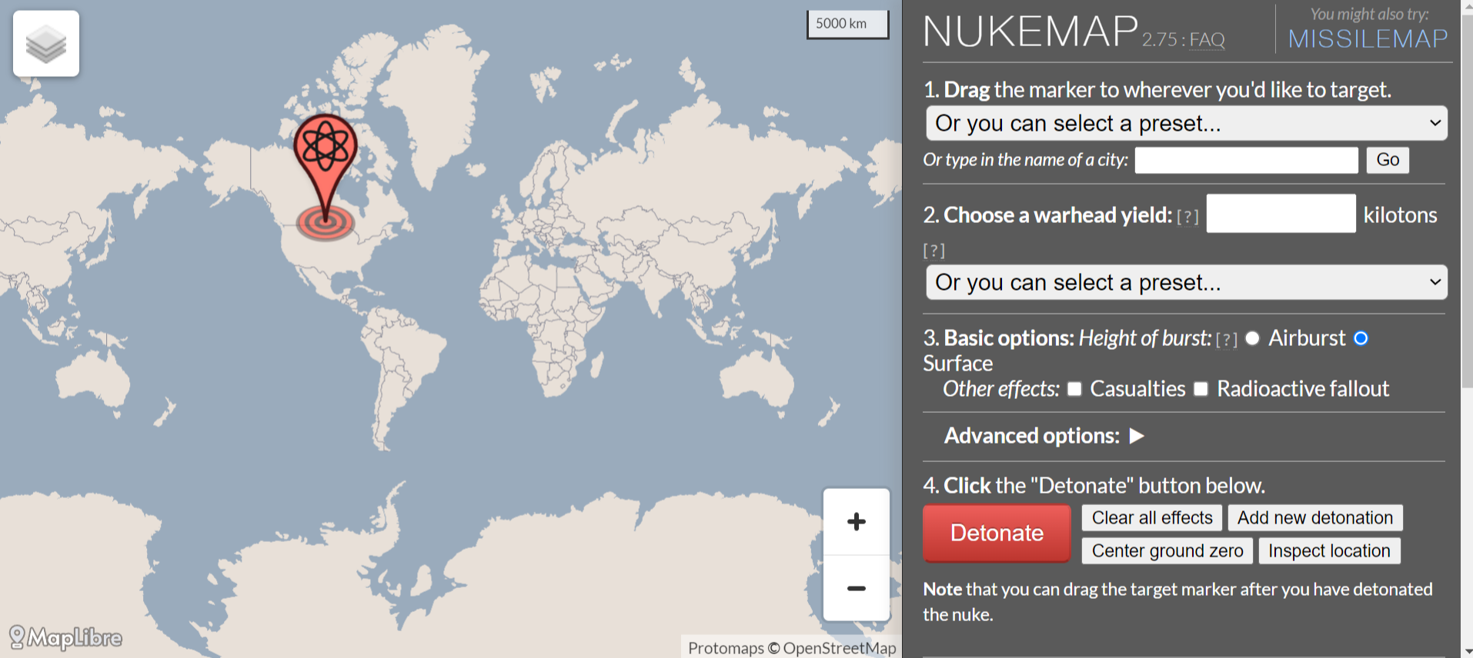Open the FAQ link
The width and height of the screenshot is (1473, 658).
point(1207,39)
